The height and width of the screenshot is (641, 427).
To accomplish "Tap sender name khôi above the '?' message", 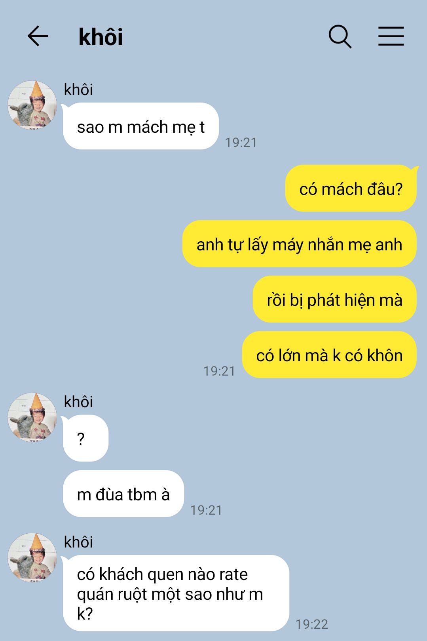I will tap(78, 402).
